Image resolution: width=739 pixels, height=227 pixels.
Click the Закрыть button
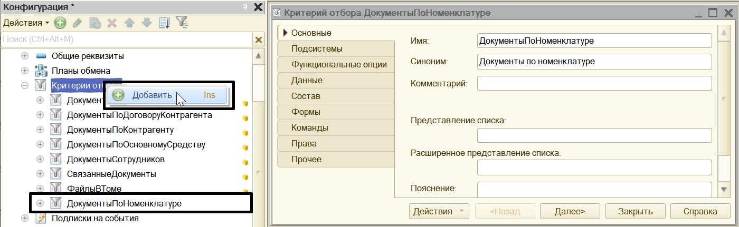click(635, 212)
